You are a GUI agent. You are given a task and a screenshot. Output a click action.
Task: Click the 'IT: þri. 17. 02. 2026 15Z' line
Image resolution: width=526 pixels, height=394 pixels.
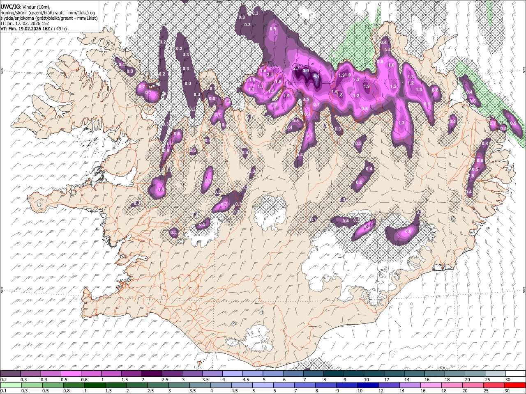pos(25,23)
